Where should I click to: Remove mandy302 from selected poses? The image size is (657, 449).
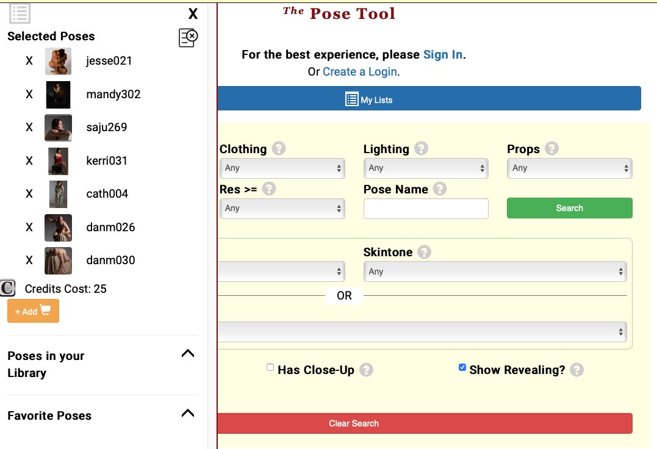29,94
